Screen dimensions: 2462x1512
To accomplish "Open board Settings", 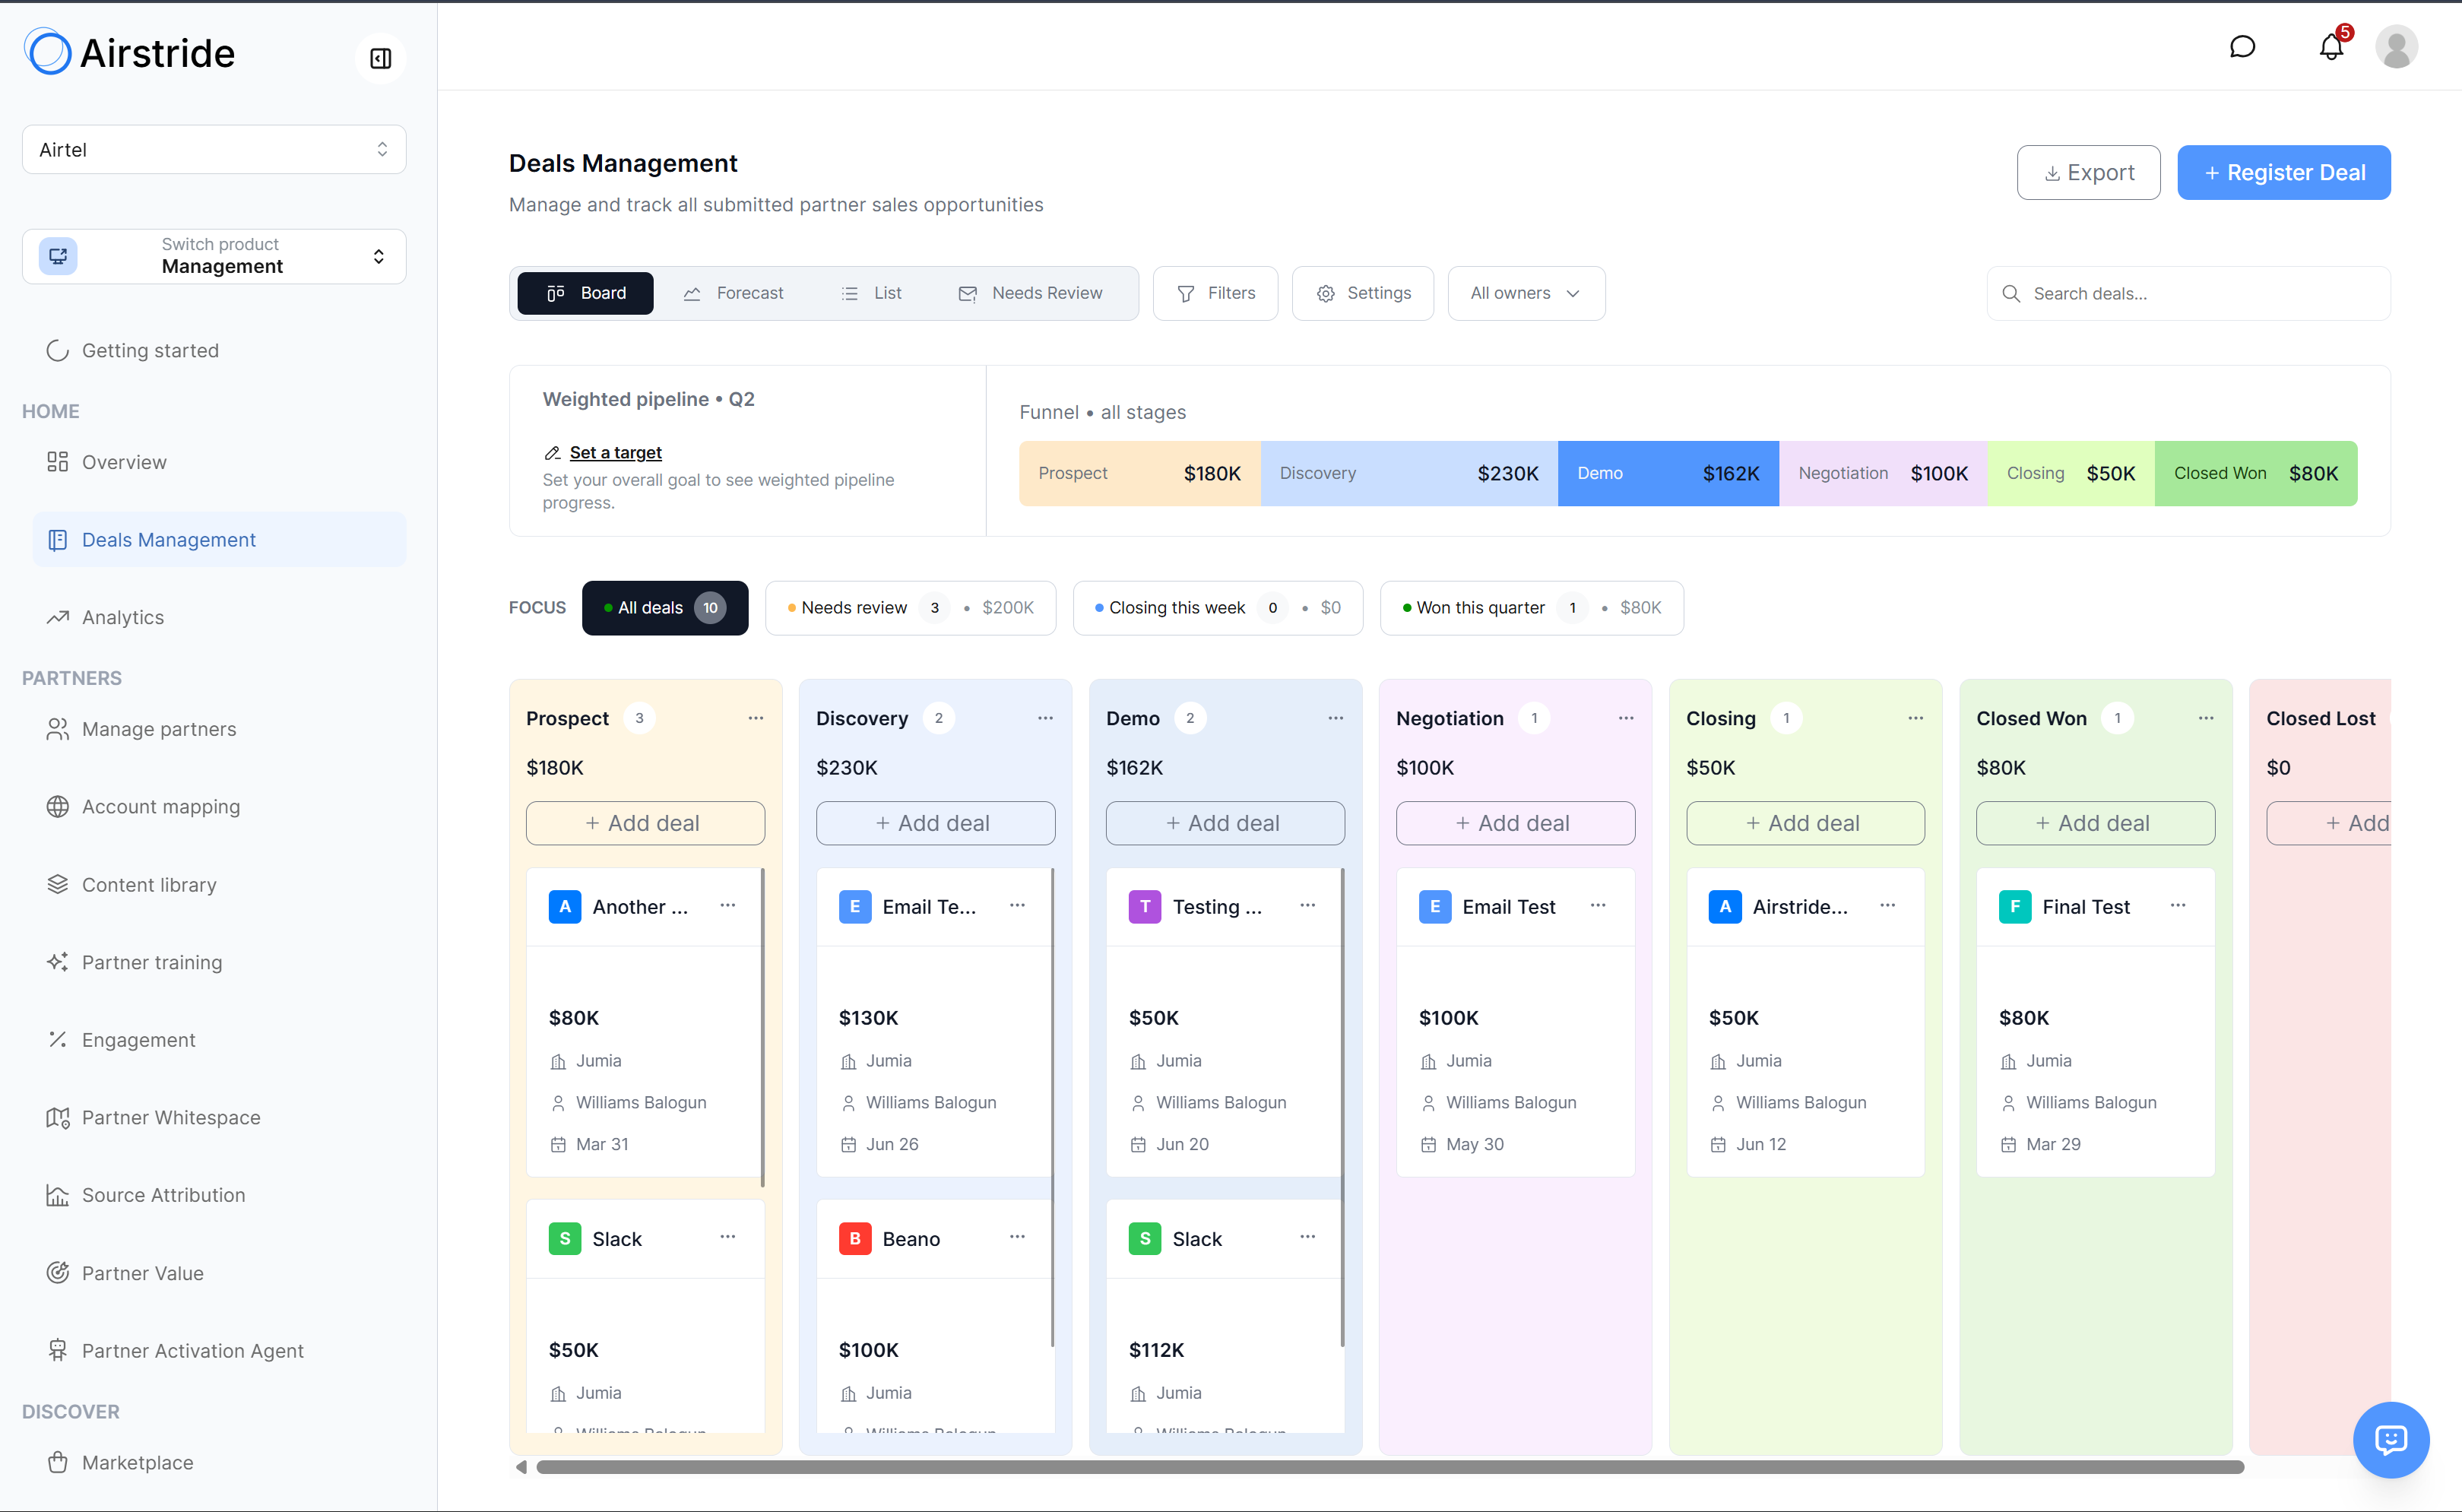I will click(x=1362, y=293).
